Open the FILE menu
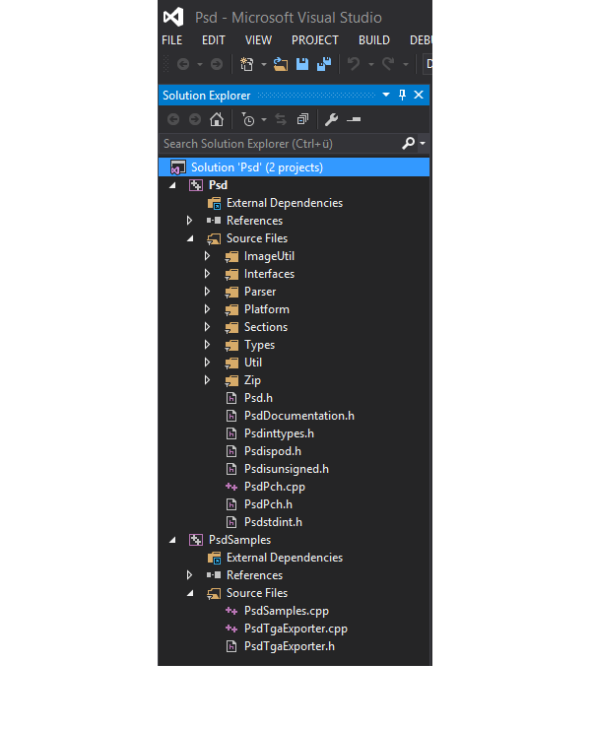Screen dimensions: 591x729 (x=172, y=40)
